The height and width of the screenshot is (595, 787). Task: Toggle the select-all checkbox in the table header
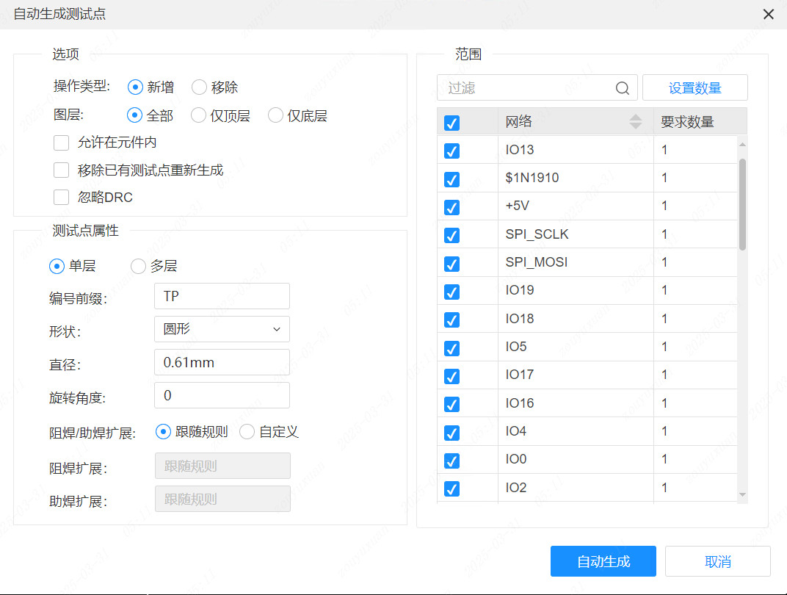pos(451,123)
